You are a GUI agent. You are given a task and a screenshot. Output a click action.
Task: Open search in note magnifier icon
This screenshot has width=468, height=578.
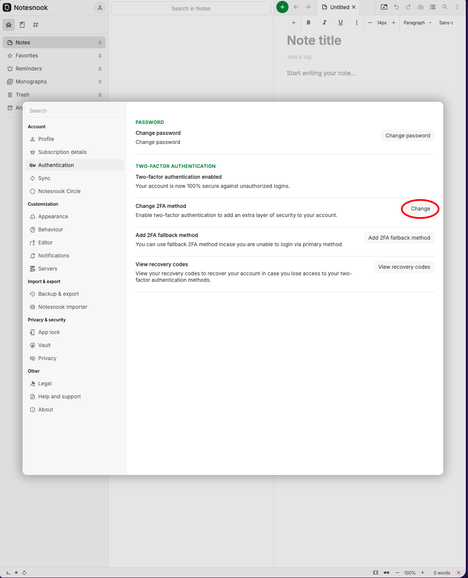(x=445, y=7)
